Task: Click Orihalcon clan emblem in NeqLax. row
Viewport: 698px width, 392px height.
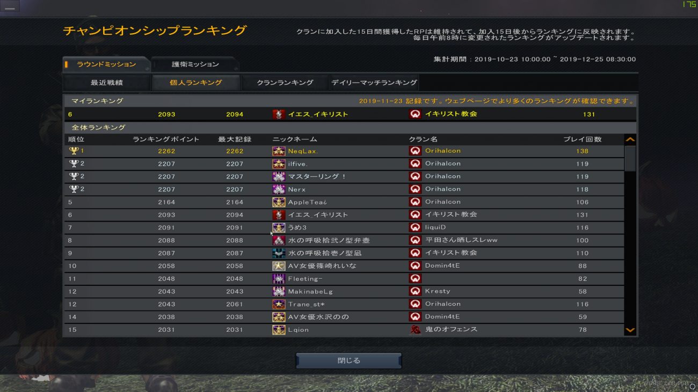Action: click(415, 151)
